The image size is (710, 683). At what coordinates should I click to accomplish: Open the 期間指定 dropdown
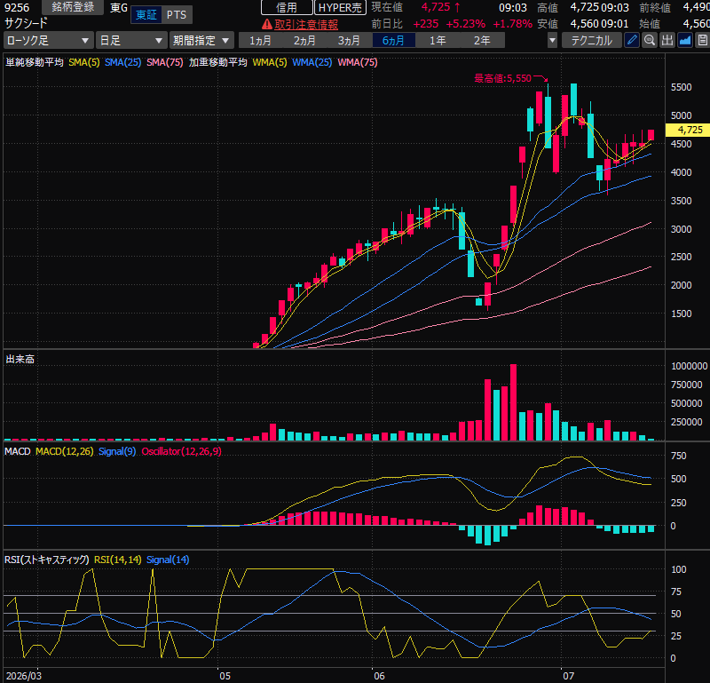pos(201,40)
